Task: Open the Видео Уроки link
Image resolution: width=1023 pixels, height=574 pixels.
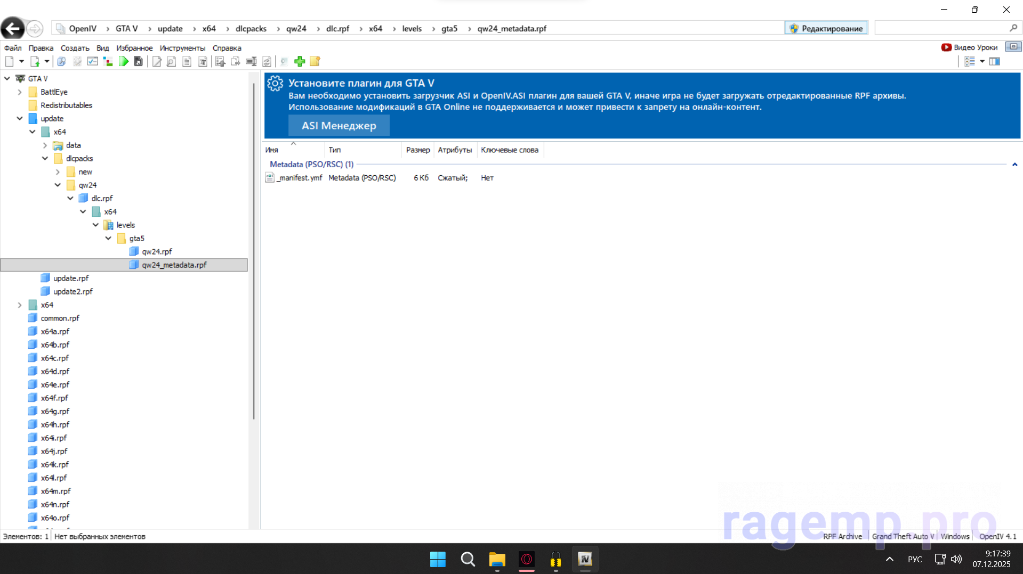Action: pyautogui.click(x=970, y=47)
